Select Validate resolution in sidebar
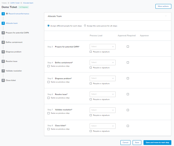The width and height of the screenshot is (174, 146). coord(14,71)
